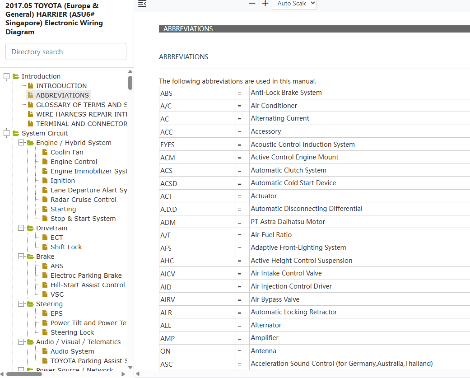Toggle the sidebar collapse icon
This screenshot has width=470, height=378.
tap(142, 4)
